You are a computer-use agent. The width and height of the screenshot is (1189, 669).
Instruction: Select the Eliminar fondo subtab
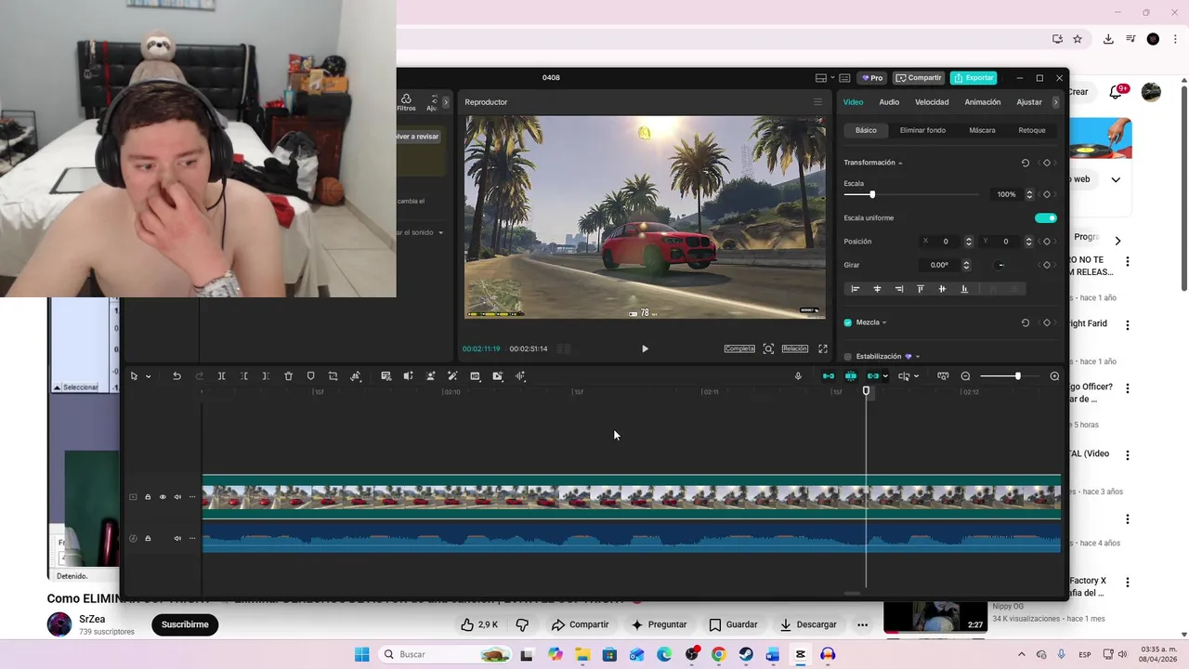[922, 130]
